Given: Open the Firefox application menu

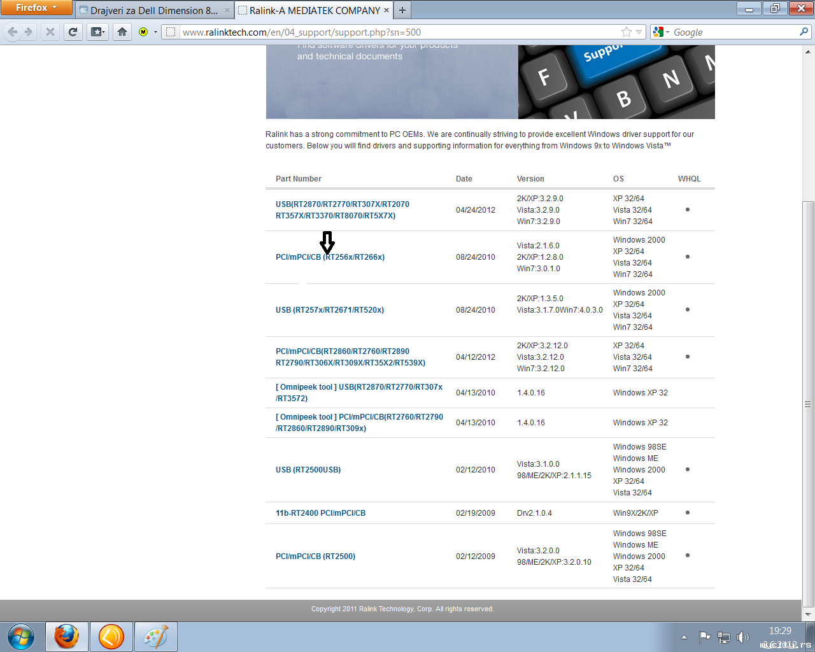Looking at the screenshot, I should [36, 8].
